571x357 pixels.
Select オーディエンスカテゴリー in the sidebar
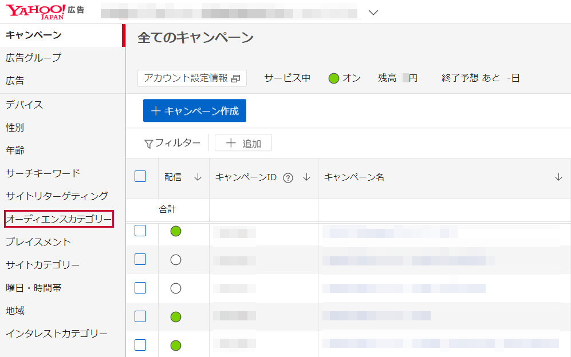point(59,219)
